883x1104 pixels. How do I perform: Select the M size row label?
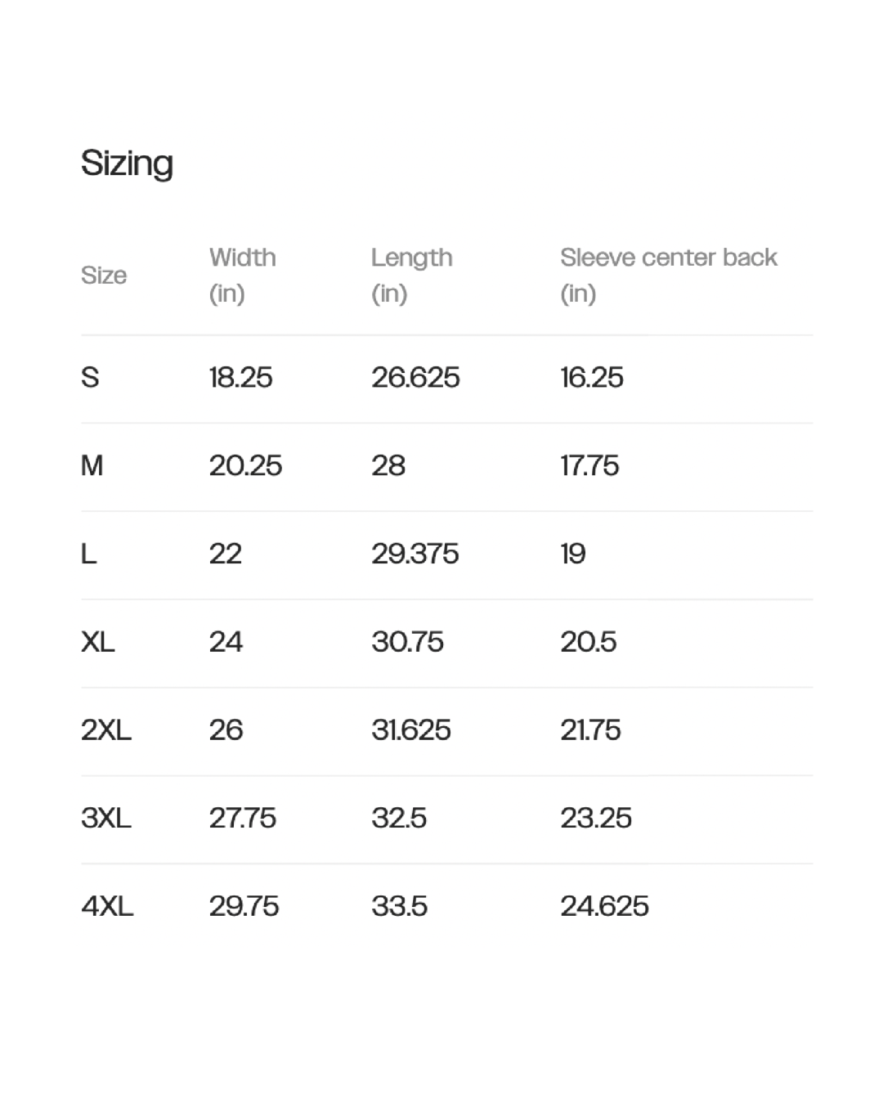tap(92, 466)
